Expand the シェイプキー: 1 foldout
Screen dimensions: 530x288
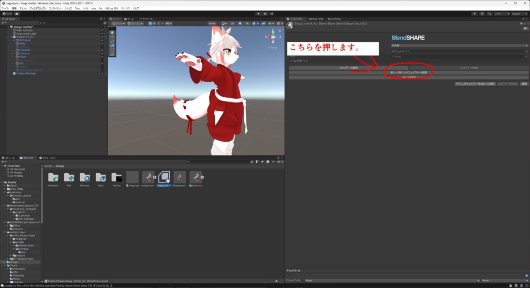tap(291, 61)
